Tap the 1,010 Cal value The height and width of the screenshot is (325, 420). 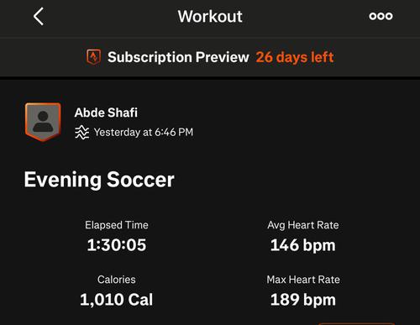click(117, 300)
